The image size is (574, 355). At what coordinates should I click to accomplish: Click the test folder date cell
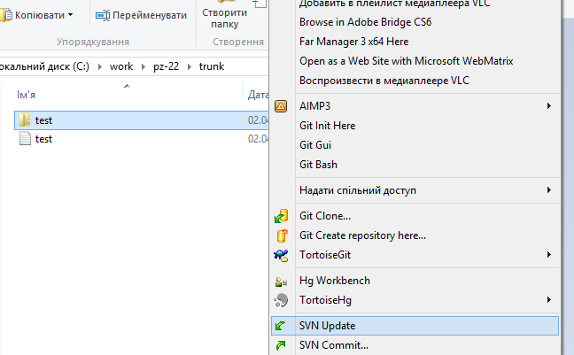click(x=258, y=120)
